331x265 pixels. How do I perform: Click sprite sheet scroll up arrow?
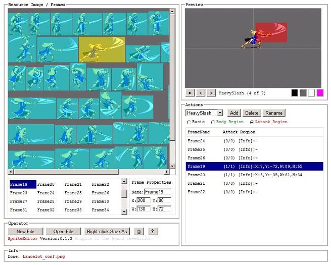click(172, 11)
